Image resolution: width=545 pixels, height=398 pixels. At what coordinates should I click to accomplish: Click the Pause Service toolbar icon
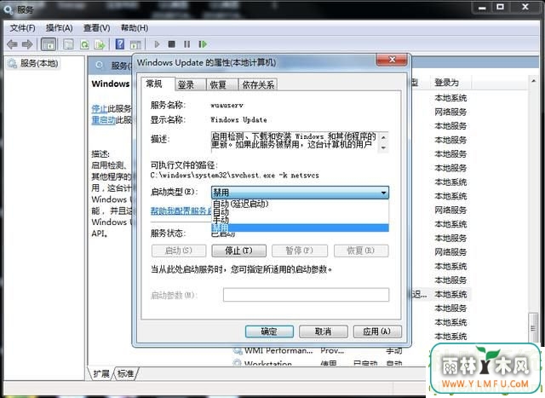tap(186, 44)
